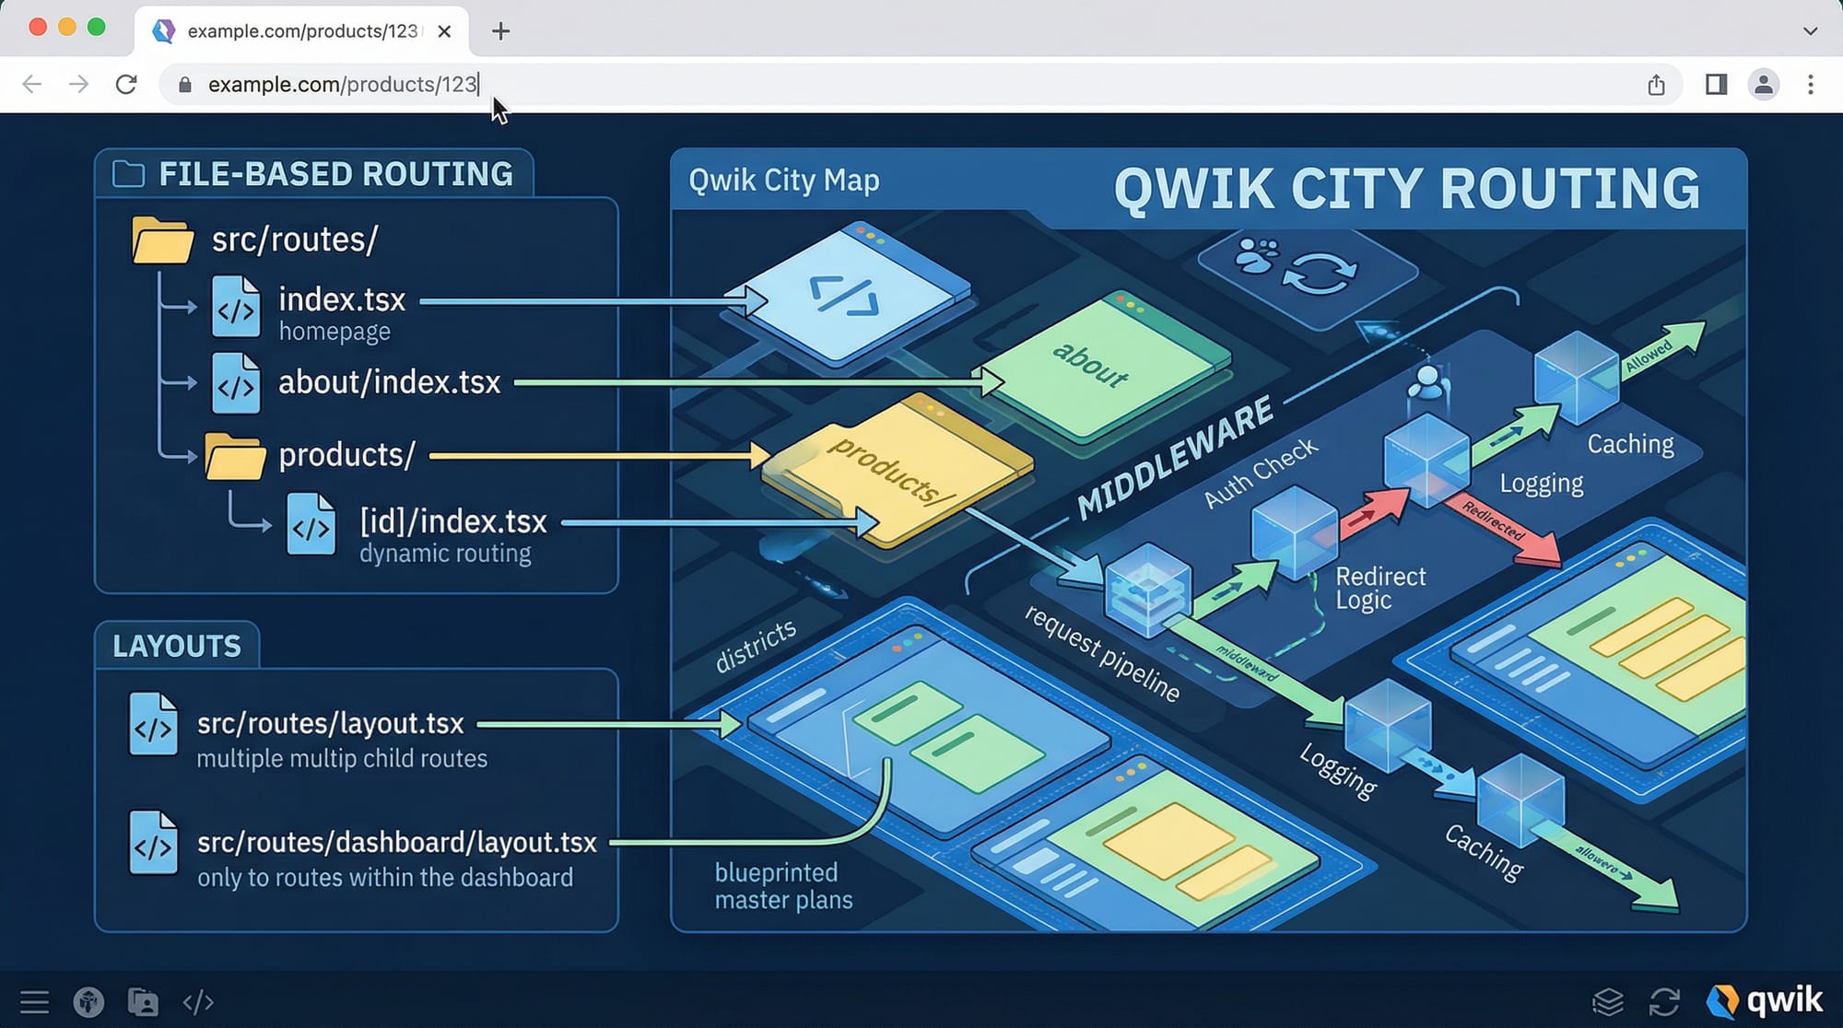Toggle the browser side panel icon
Screen dimensions: 1843x1028
(x=1716, y=85)
